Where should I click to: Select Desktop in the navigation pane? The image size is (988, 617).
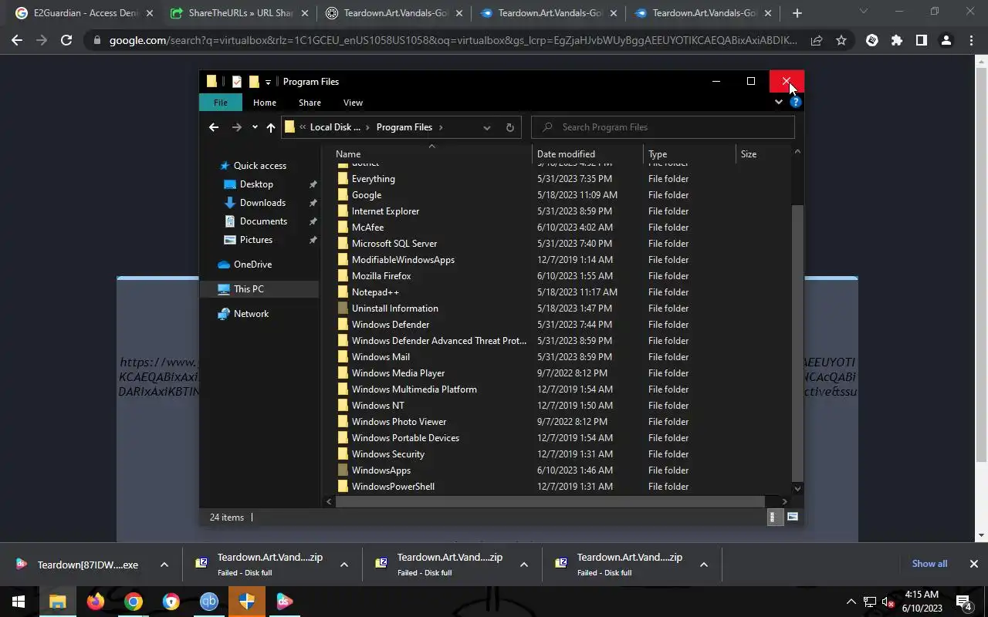click(256, 184)
